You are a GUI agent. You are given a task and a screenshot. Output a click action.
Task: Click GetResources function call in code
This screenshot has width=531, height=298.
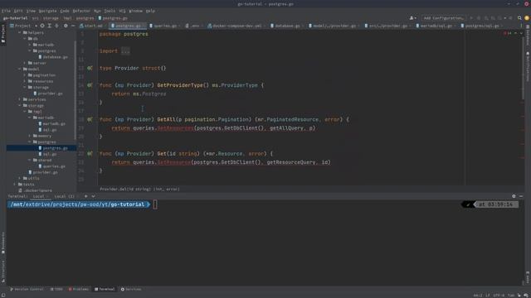pyautogui.click(x=175, y=128)
